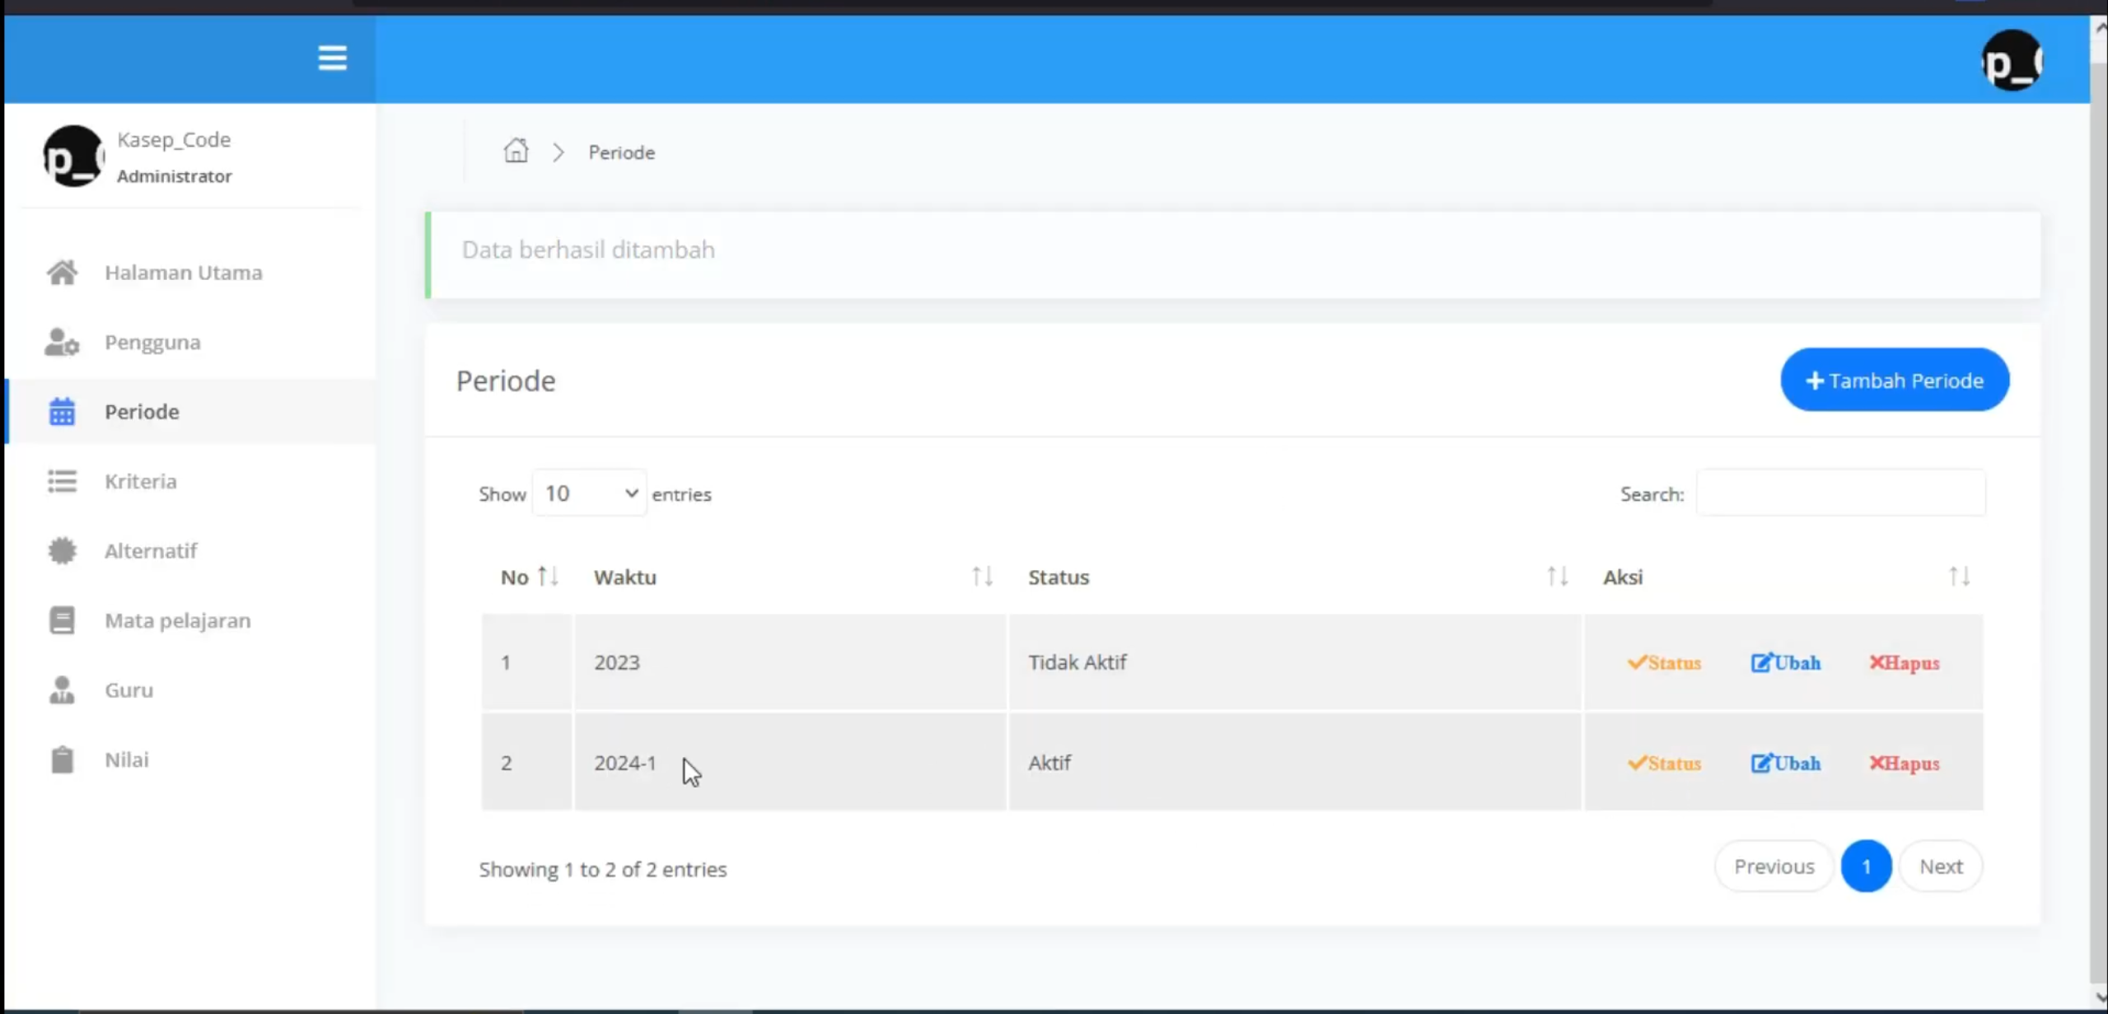Click the Alternatif badge icon
2108x1014 pixels.
coord(62,550)
